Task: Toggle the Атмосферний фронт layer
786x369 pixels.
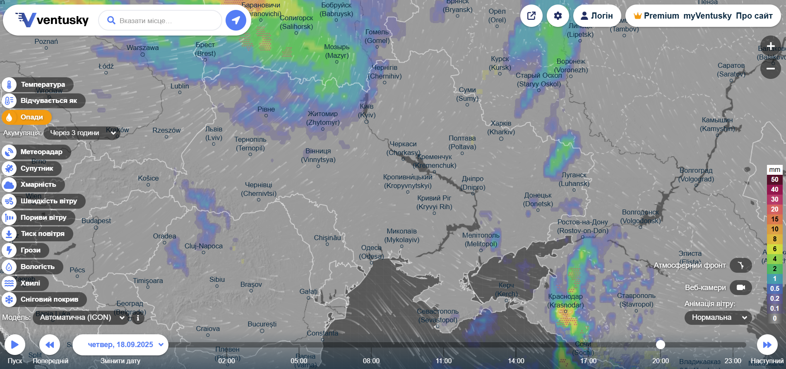Action: [740, 265]
